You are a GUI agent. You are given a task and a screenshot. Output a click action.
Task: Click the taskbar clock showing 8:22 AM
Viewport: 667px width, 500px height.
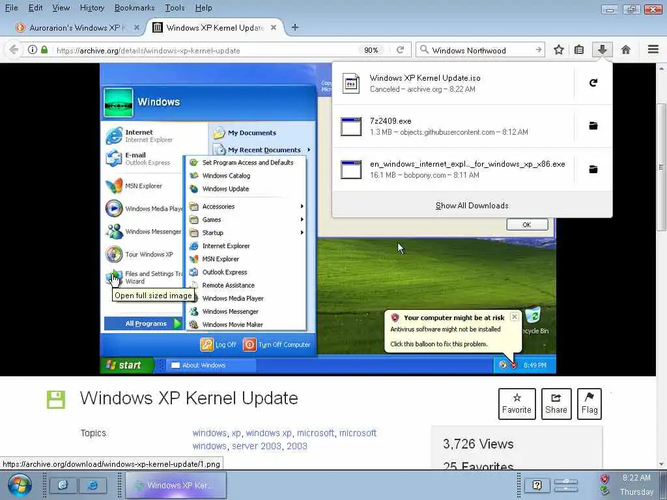click(636, 478)
